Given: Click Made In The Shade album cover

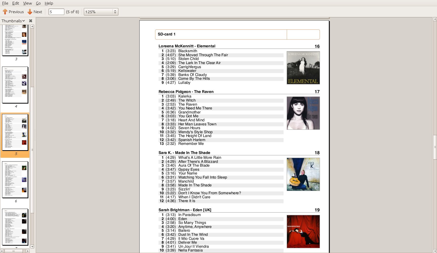Looking at the screenshot, I should [303, 174].
